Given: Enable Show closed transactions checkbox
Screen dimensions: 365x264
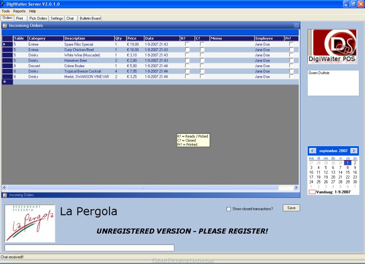Looking at the screenshot, I should point(229,209).
